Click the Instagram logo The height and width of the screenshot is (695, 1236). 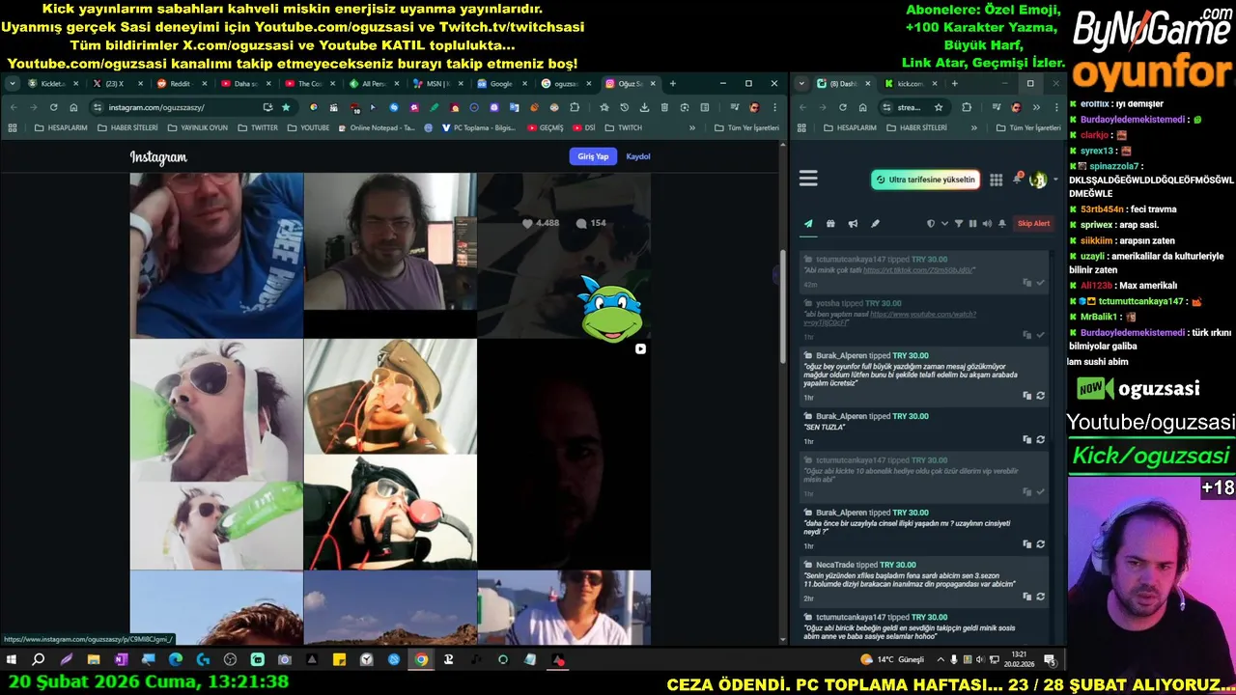point(158,157)
